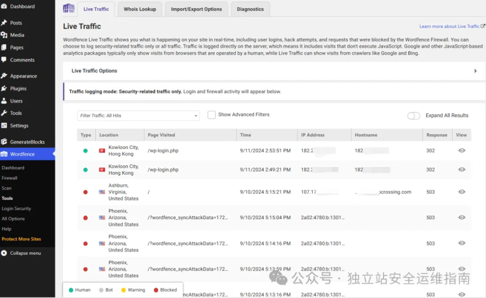486x298 pixels.
Task: Click the Wordfence logo beside the tabs
Action: (x=69, y=9)
